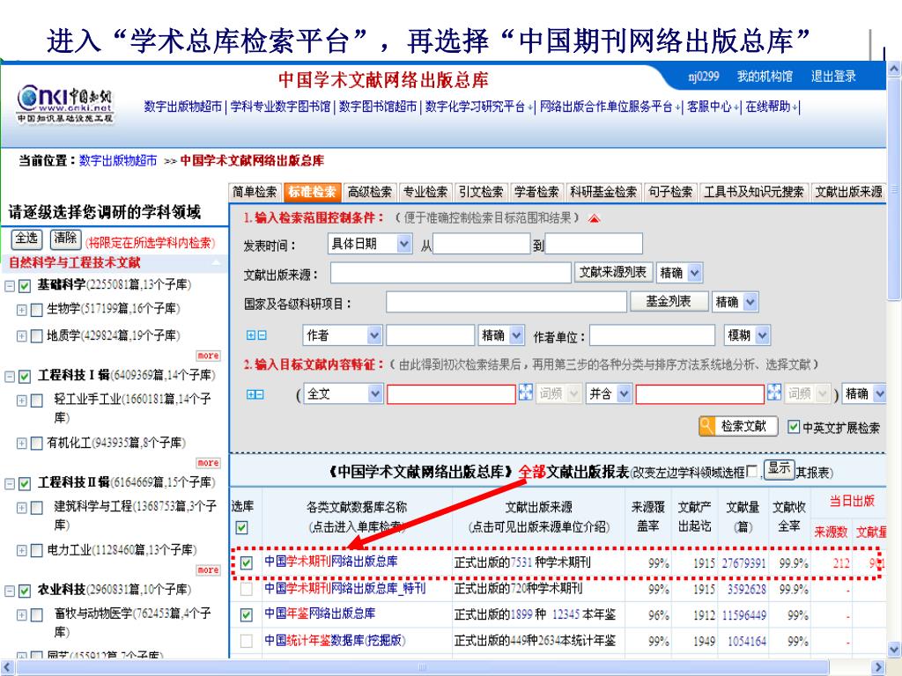Toggle the 工程科技 I 辑 checkbox
Image resolution: width=902 pixels, height=676 pixels.
click(x=24, y=377)
